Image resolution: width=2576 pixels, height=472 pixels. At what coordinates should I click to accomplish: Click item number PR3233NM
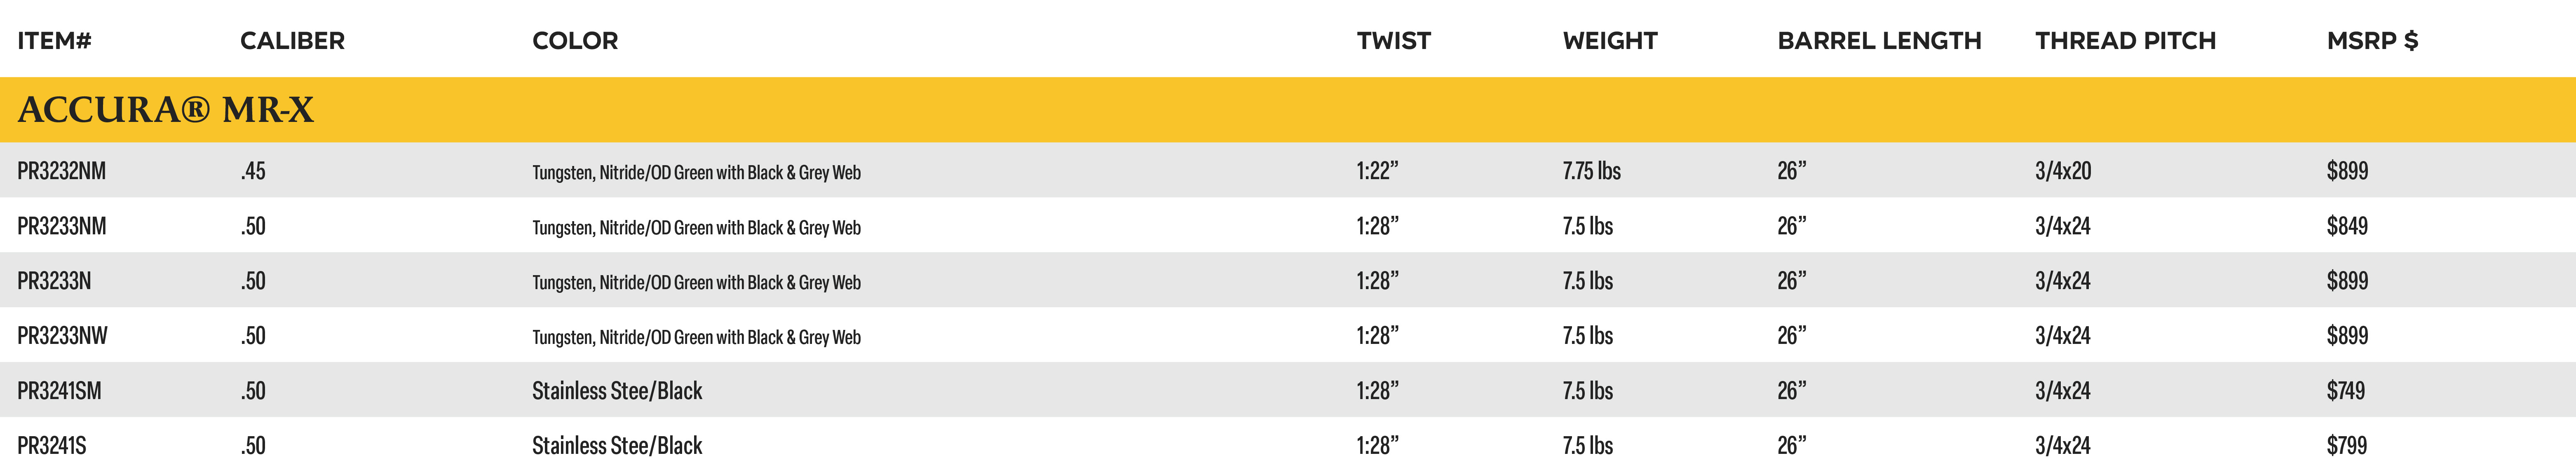(61, 226)
